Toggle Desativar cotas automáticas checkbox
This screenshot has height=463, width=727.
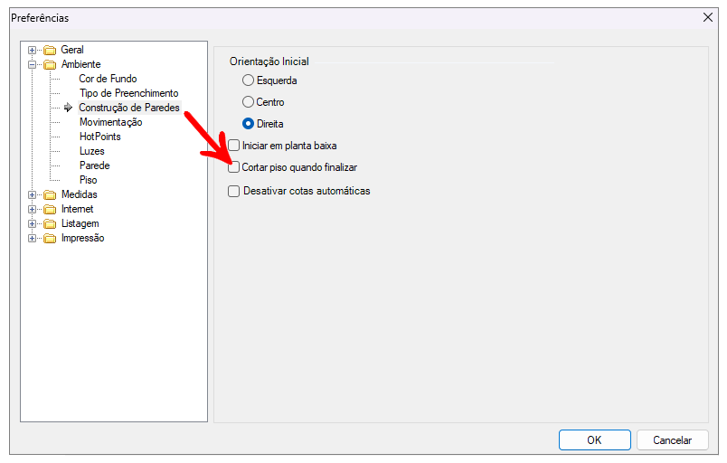[x=234, y=191]
